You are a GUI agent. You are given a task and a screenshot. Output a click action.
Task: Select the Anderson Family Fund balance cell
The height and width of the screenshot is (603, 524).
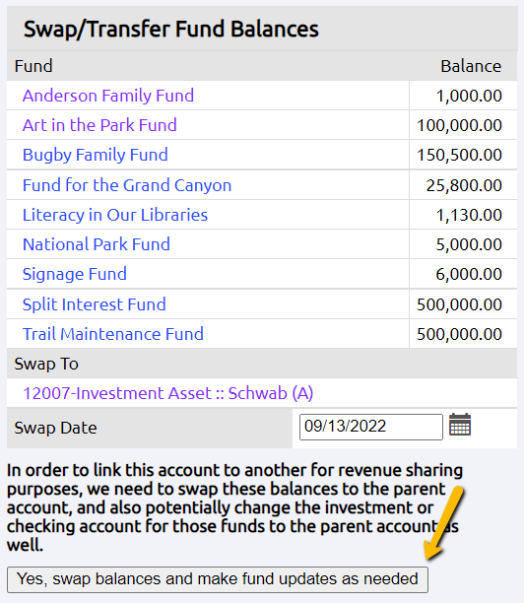pos(463,96)
